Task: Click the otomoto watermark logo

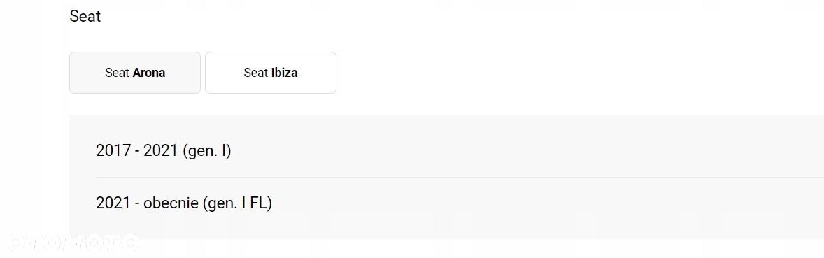Action: 71,242
